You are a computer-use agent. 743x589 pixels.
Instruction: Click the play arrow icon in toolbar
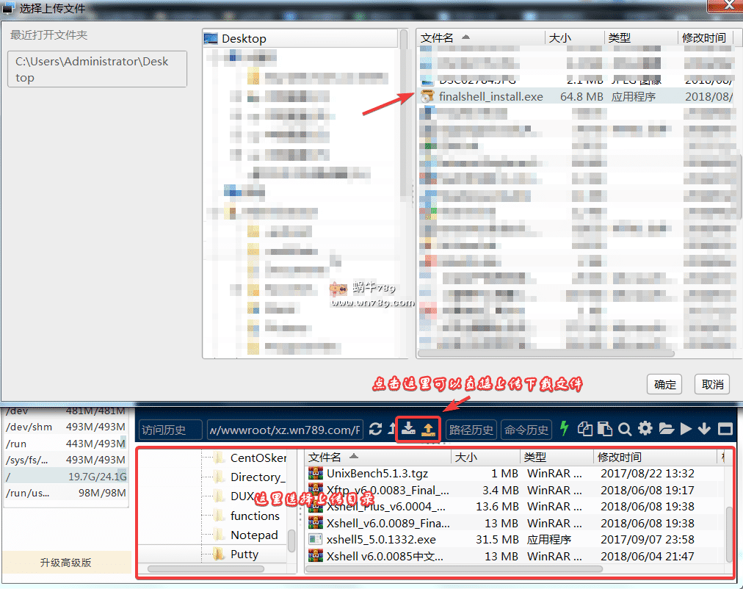[x=686, y=430]
